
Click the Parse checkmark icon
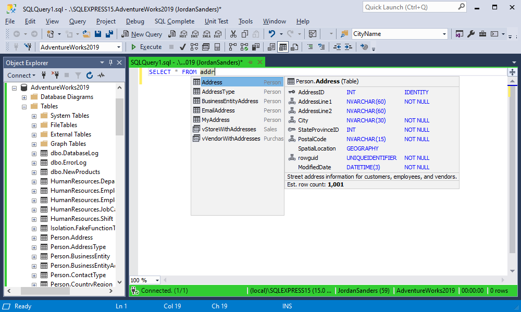click(182, 47)
